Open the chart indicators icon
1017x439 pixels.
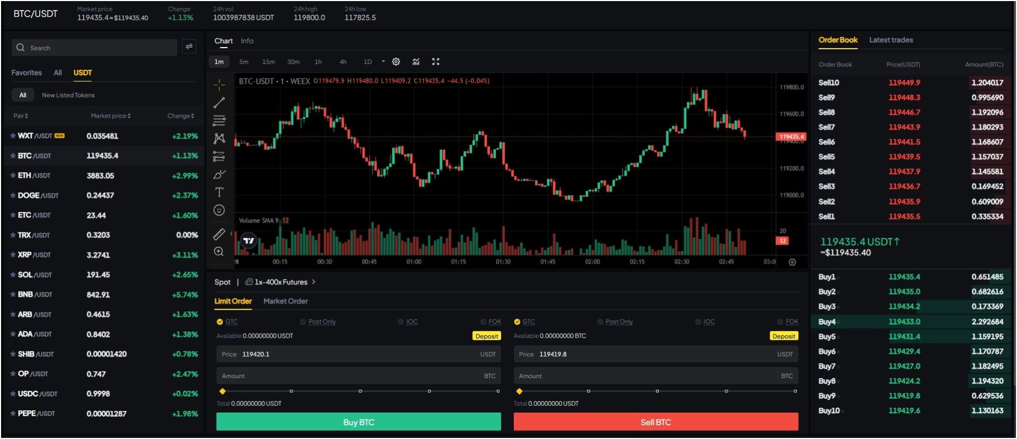(x=416, y=62)
